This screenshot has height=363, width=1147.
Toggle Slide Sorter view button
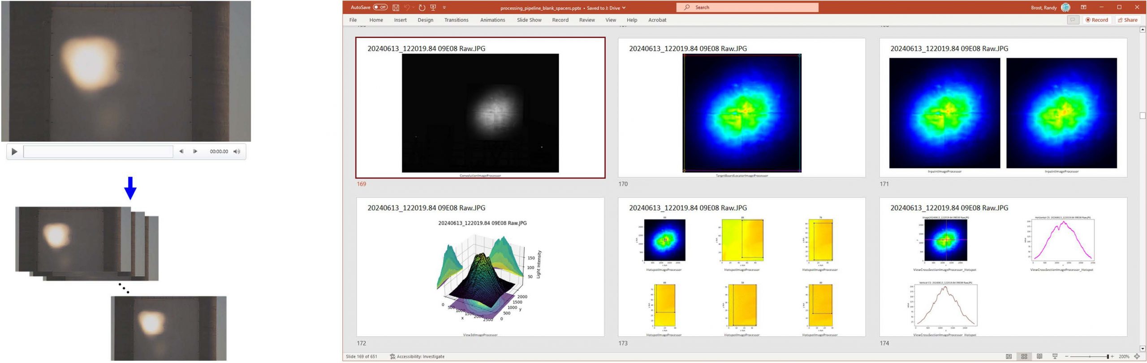tap(1024, 356)
